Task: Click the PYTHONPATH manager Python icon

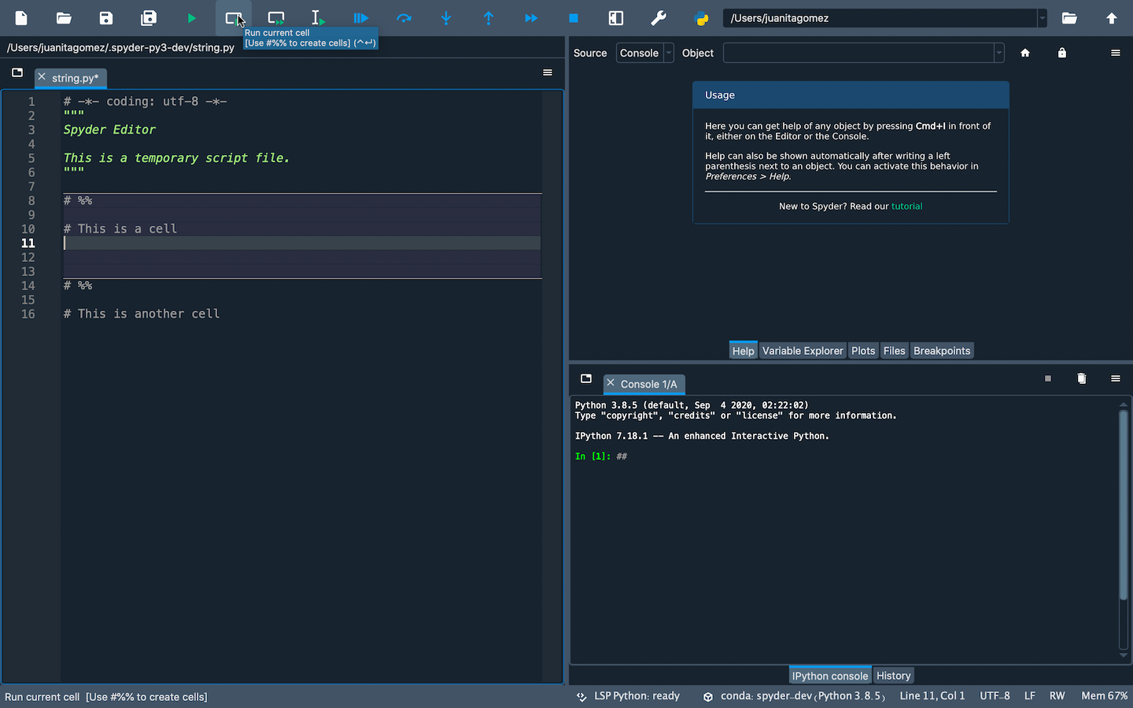Action: (x=701, y=18)
